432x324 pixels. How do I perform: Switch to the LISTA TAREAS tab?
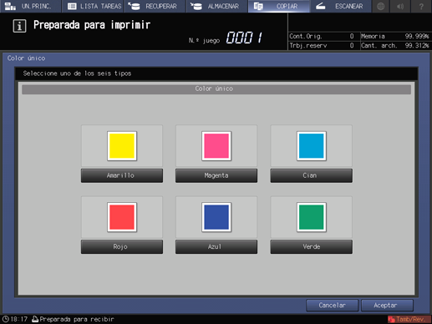click(x=94, y=6)
